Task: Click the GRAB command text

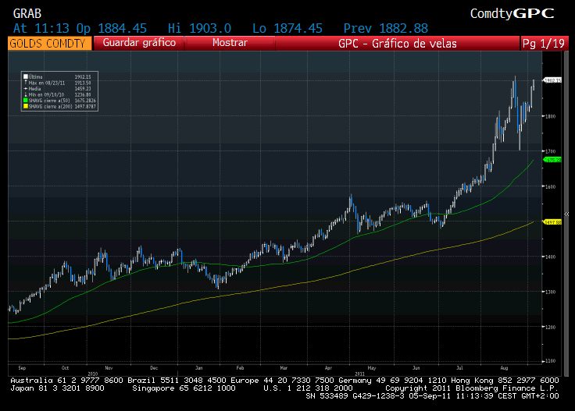Action: (27, 14)
